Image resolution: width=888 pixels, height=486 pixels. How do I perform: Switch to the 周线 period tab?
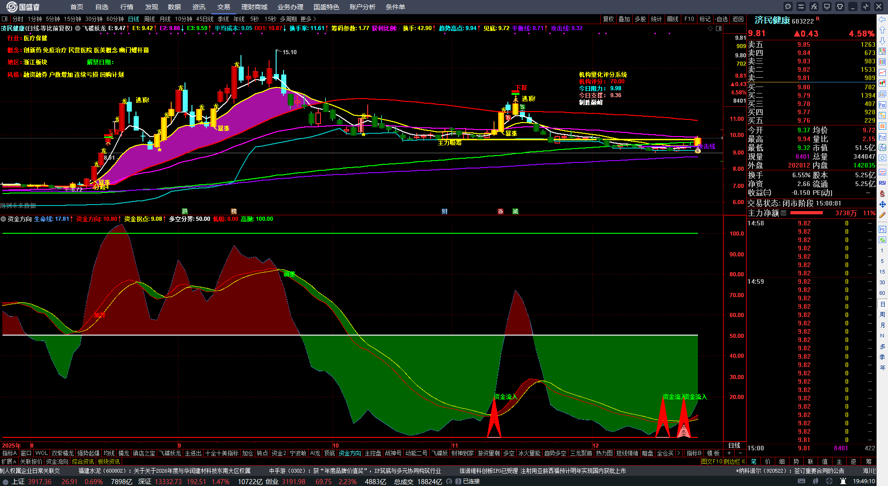pyautogui.click(x=149, y=19)
